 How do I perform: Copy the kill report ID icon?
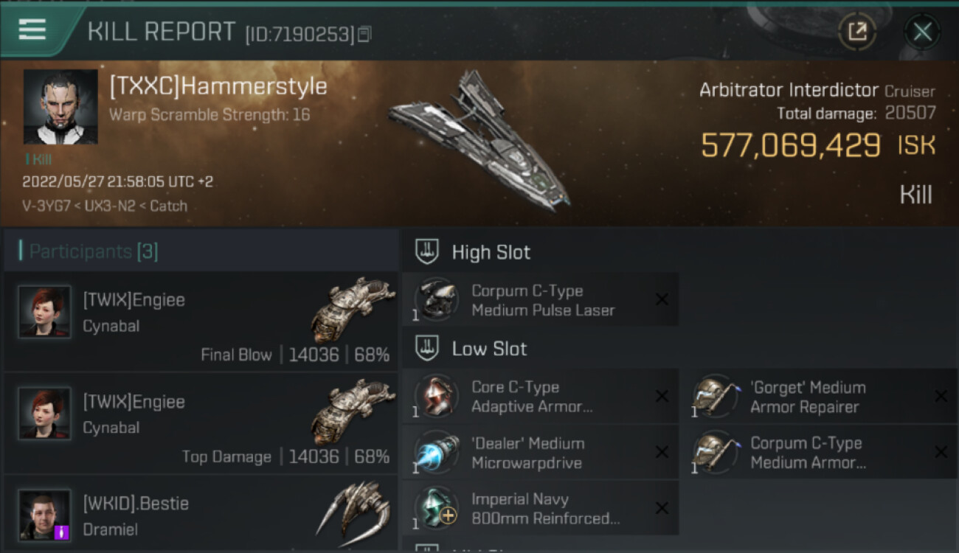point(365,34)
